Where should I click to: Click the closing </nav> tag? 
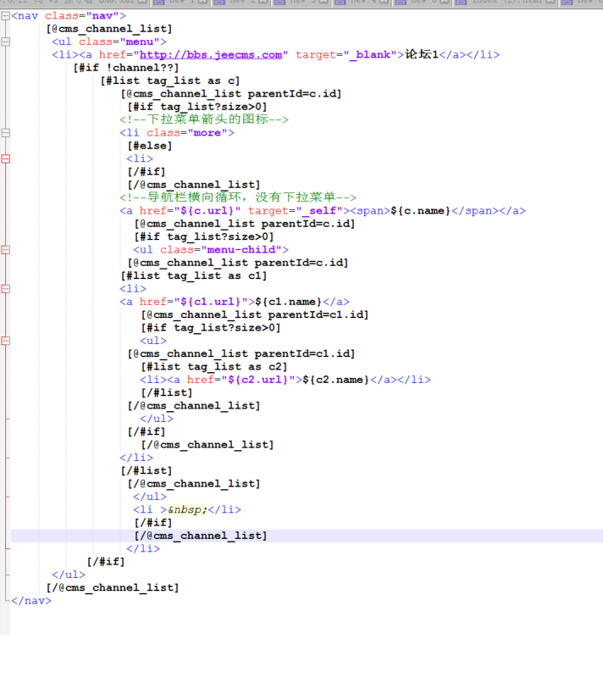[31, 601]
